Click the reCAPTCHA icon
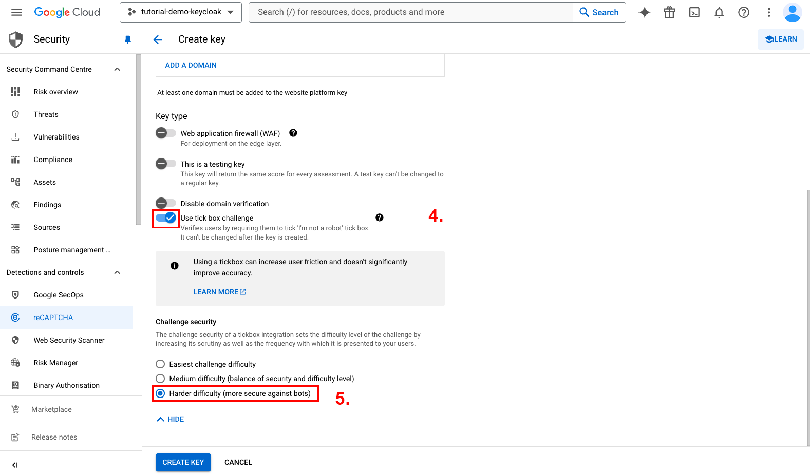 click(15, 318)
